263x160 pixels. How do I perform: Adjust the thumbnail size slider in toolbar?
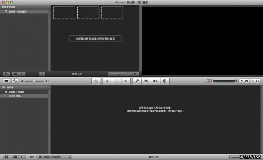click(x=34, y=81)
